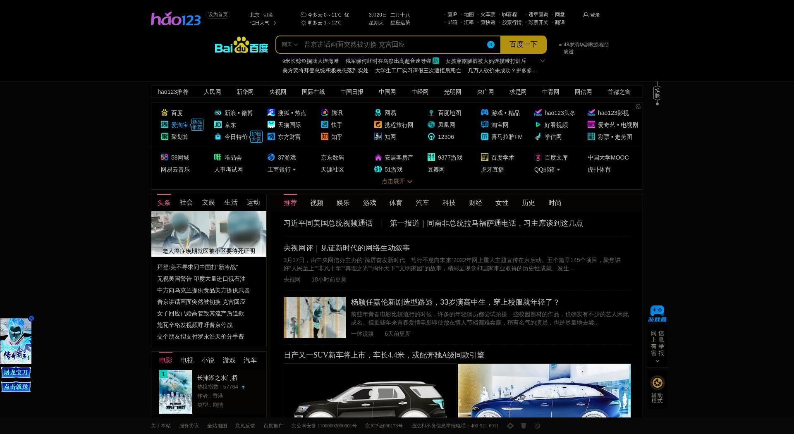
Task: Open the 12306 icon
Action: point(431,137)
